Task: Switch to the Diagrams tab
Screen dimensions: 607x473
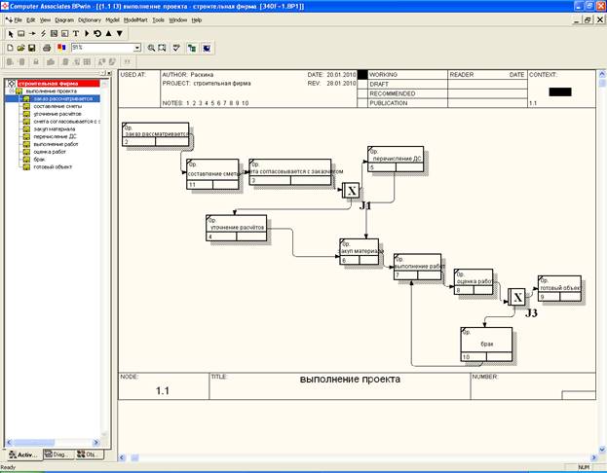Action: (58, 455)
